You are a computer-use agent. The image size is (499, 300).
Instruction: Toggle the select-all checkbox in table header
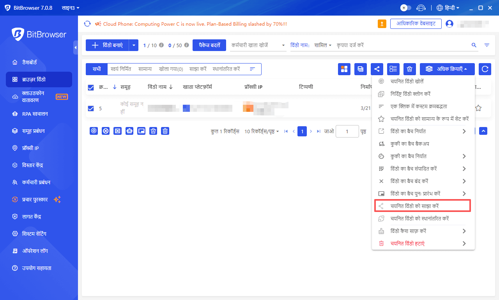point(91,88)
